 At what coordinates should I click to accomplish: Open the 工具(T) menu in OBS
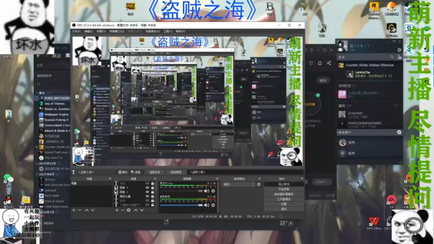[168, 31]
